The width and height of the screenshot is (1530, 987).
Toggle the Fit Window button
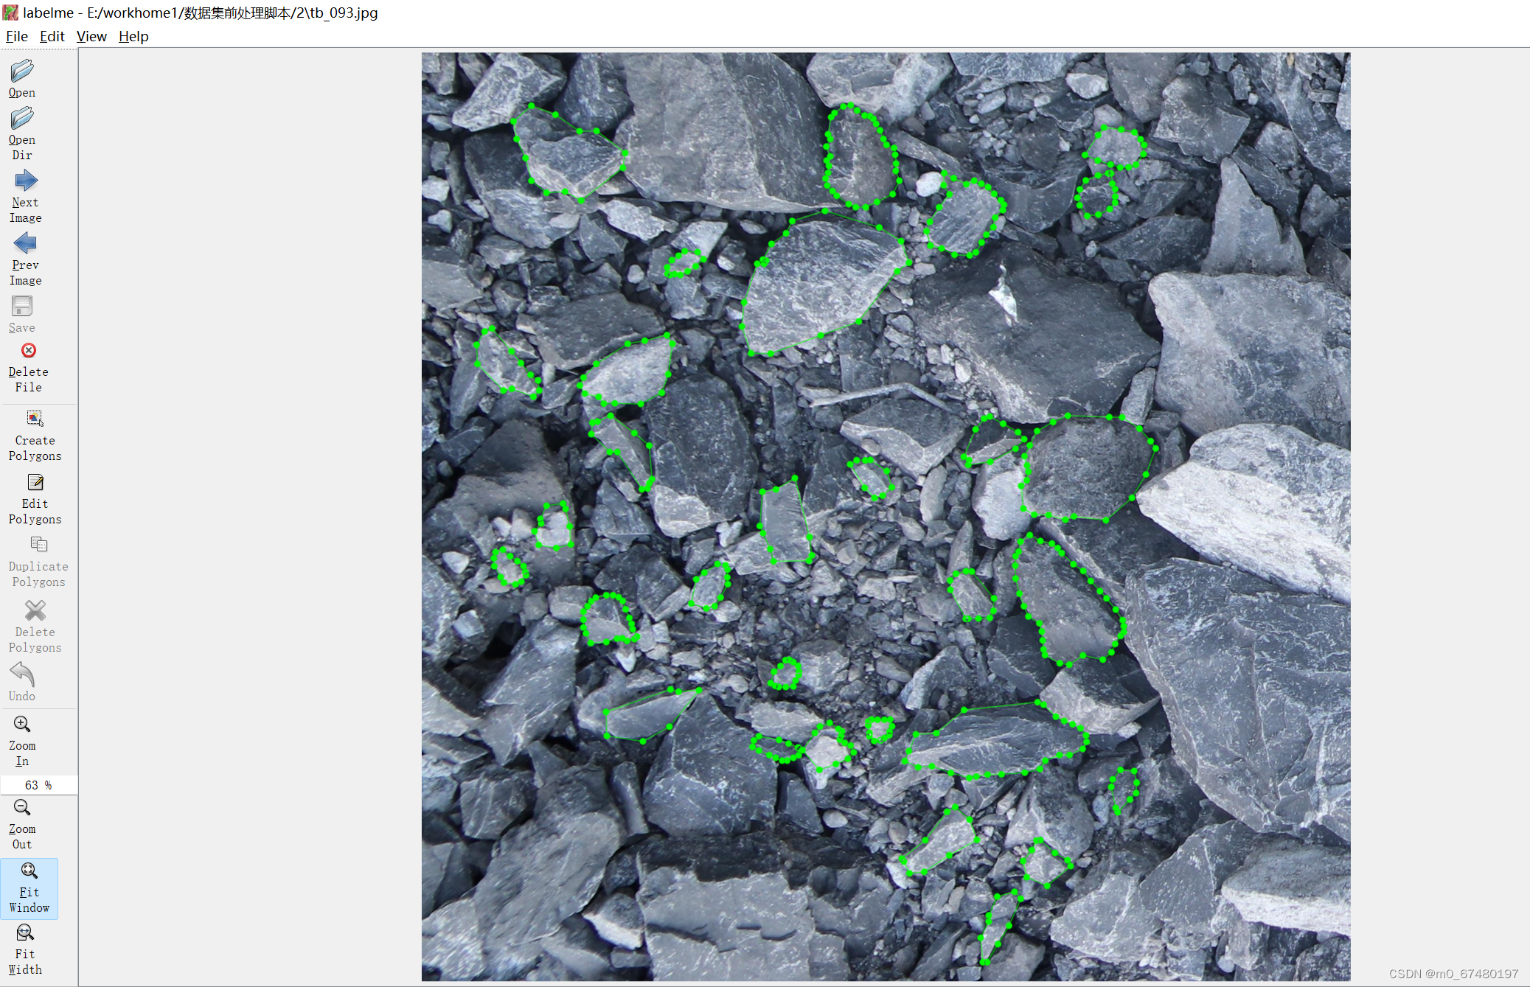29,872
